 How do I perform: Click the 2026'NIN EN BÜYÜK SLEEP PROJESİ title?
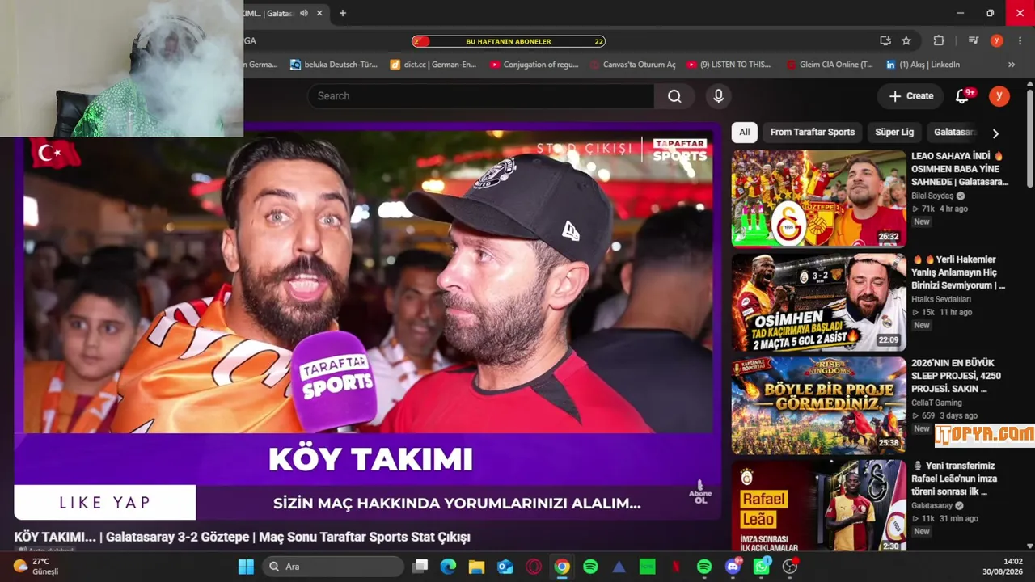point(956,376)
